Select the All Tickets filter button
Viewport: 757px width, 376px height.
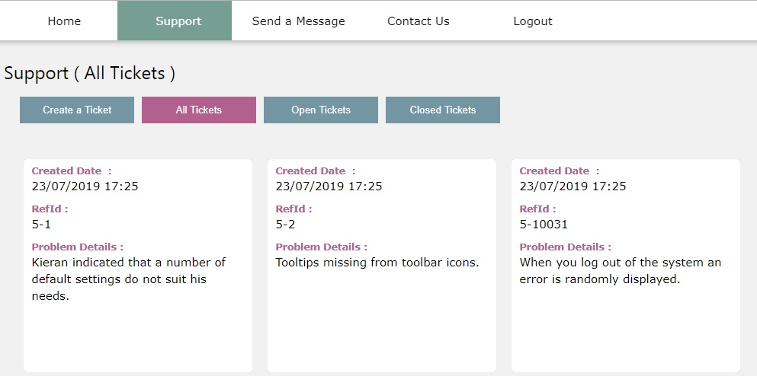199,110
